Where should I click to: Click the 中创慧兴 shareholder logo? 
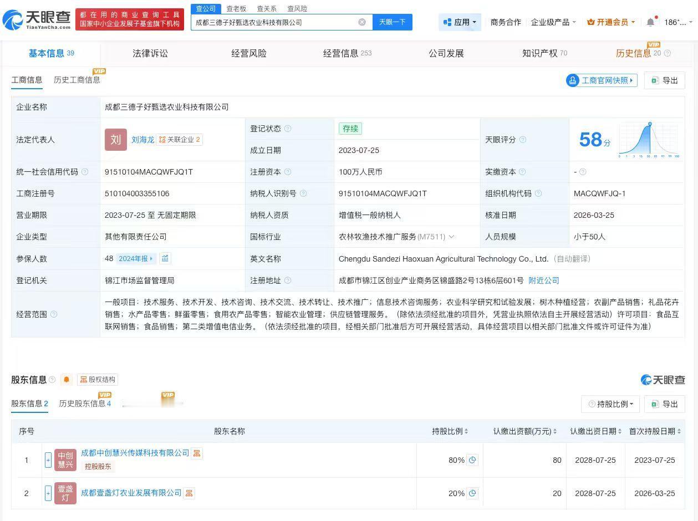tap(65, 460)
